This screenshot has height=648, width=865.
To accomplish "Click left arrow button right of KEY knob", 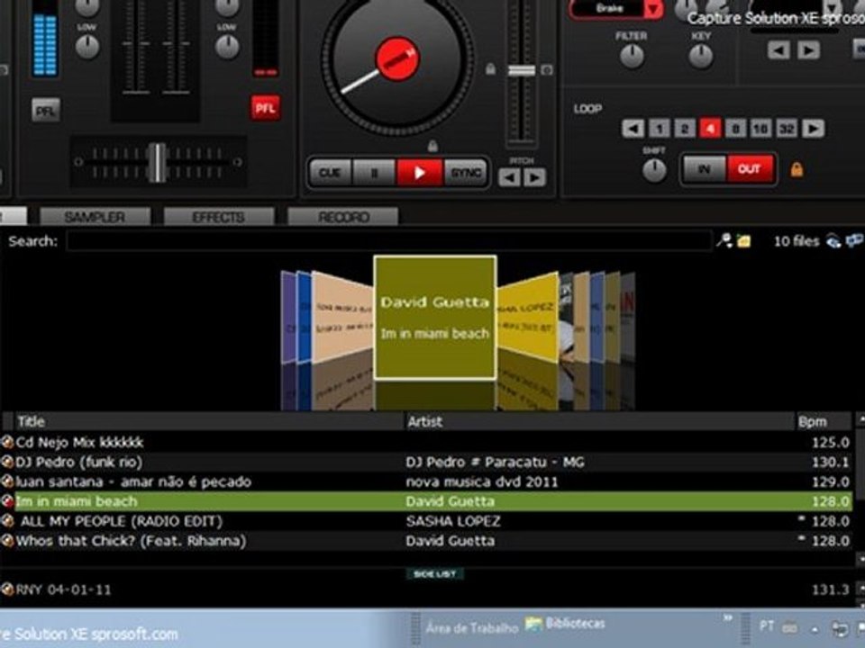I will pyautogui.click(x=778, y=50).
